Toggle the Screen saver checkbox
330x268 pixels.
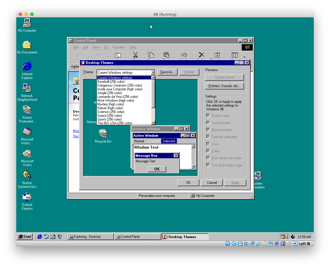click(208, 116)
